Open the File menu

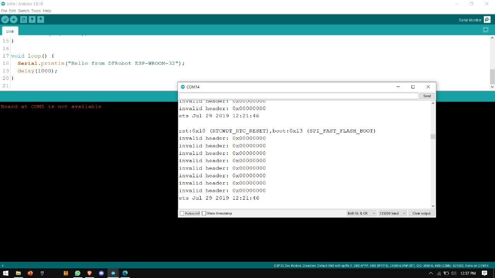click(4, 11)
